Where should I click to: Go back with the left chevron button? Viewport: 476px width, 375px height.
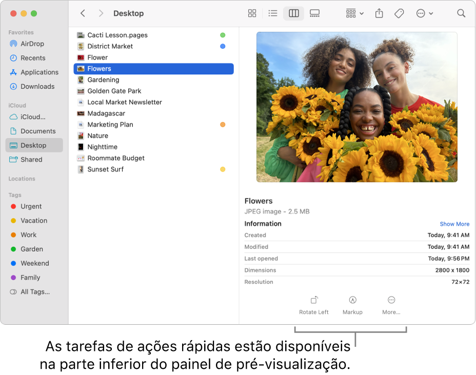point(83,13)
